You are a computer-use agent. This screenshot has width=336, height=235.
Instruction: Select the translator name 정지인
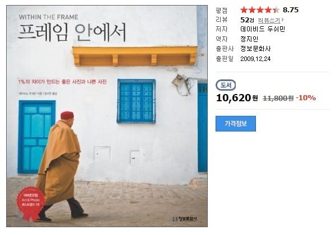point(249,39)
